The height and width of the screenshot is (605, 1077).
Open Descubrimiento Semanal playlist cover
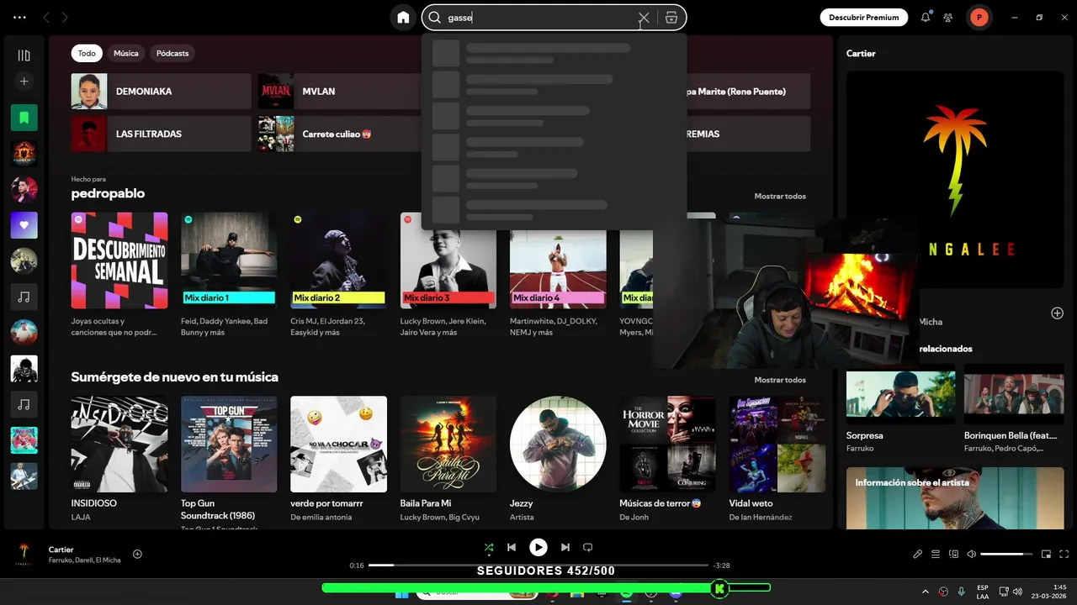point(119,260)
